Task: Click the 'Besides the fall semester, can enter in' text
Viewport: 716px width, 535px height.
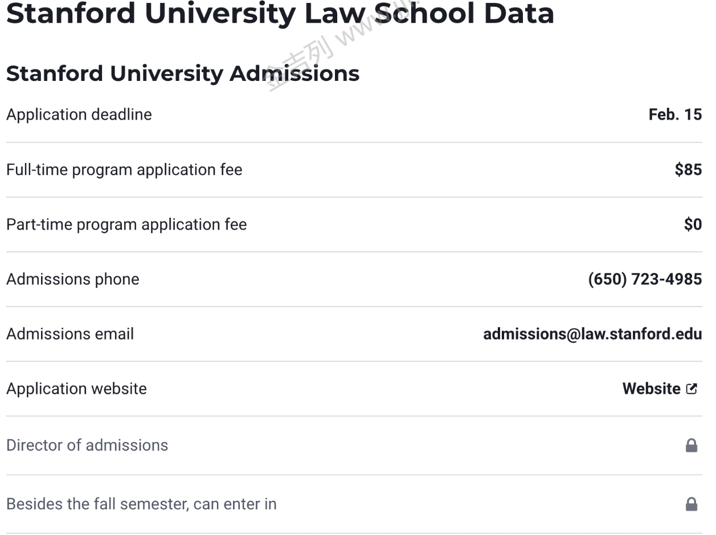Action: (x=141, y=504)
